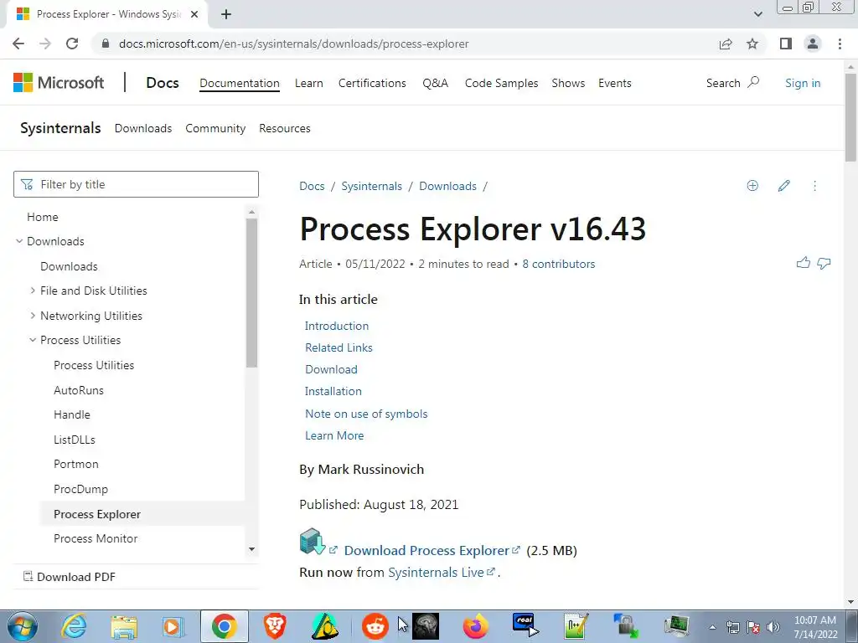Viewport: 858px width, 643px height.
Task: Open Events in the top nav
Action: point(614,83)
